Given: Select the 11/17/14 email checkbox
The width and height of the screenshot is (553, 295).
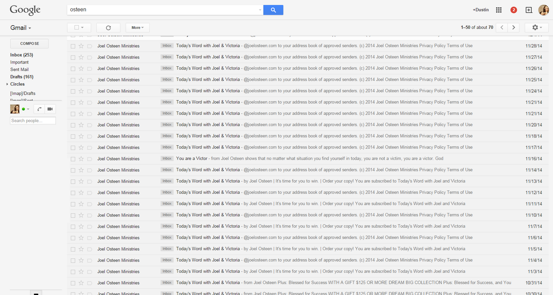Looking at the screenshot, I should point(73,148).
